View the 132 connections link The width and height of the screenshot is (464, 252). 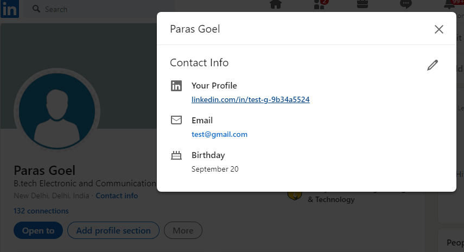pyautogui.click(x=41, y=211)
